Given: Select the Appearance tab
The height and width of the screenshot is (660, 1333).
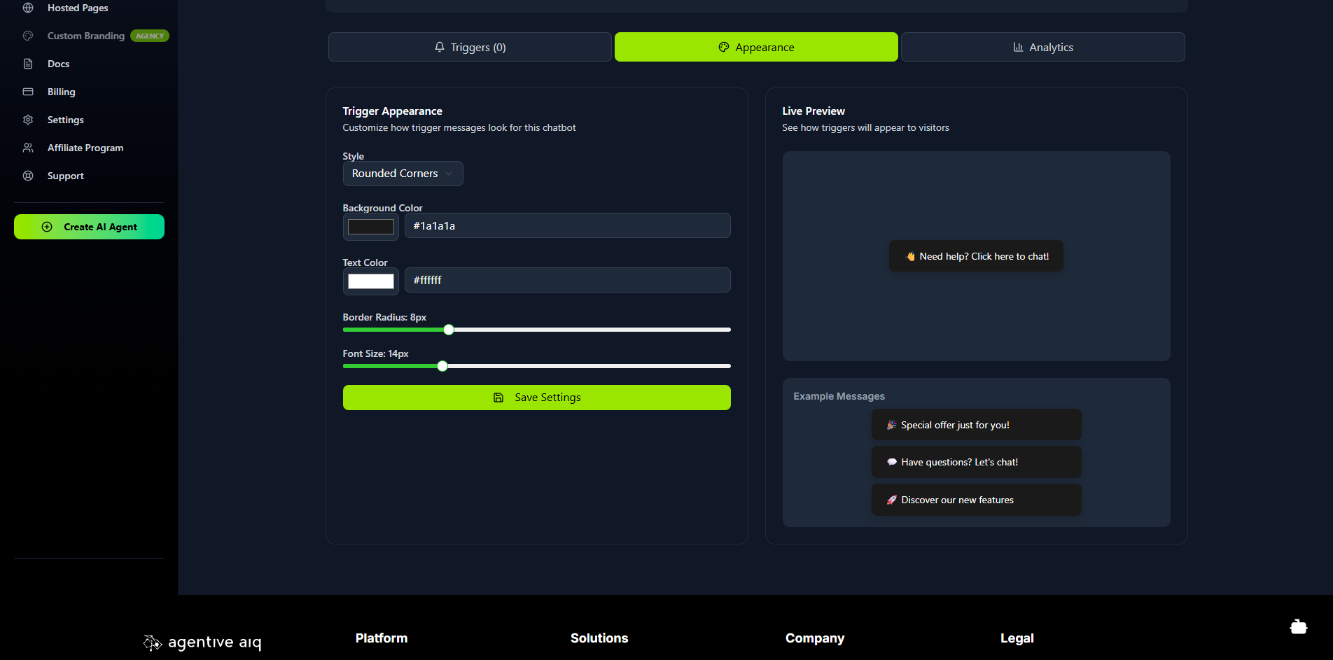Looking at the screenshot, I should pos(756,47).
